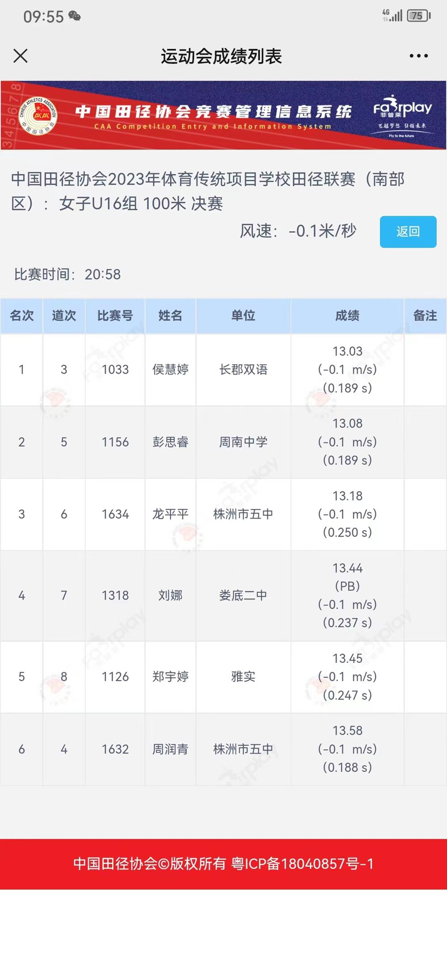Tap the WeChat notification icon in status bar
Viewport: 447px width, 970px height.
coord(75,17)
